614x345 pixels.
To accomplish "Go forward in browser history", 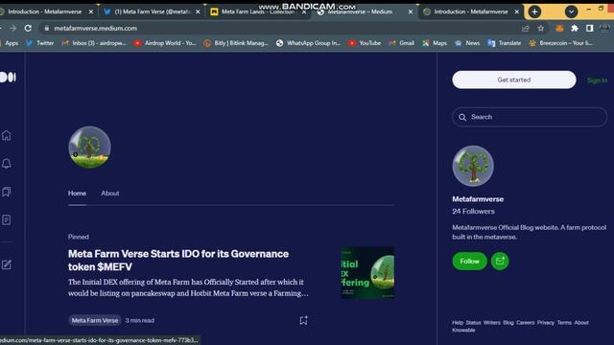I will coord(12,28).
